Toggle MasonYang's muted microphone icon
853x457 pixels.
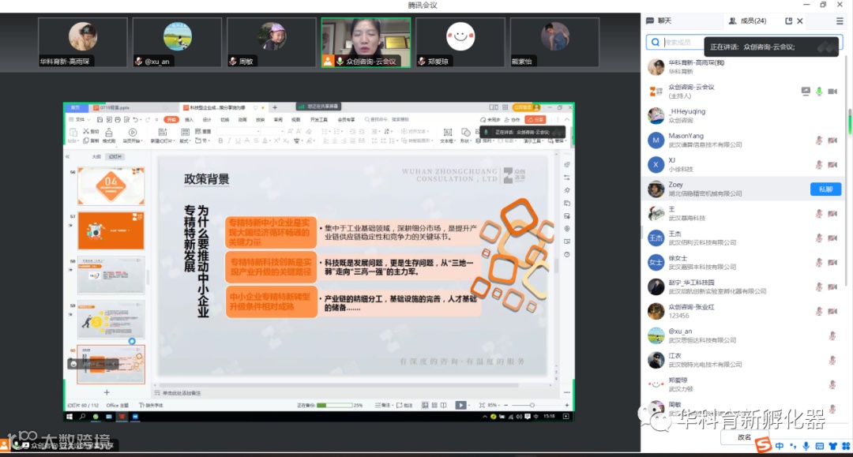[x=819, y=140]
